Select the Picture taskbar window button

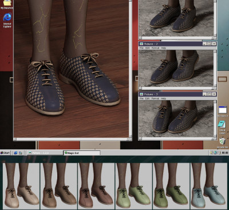45,153
